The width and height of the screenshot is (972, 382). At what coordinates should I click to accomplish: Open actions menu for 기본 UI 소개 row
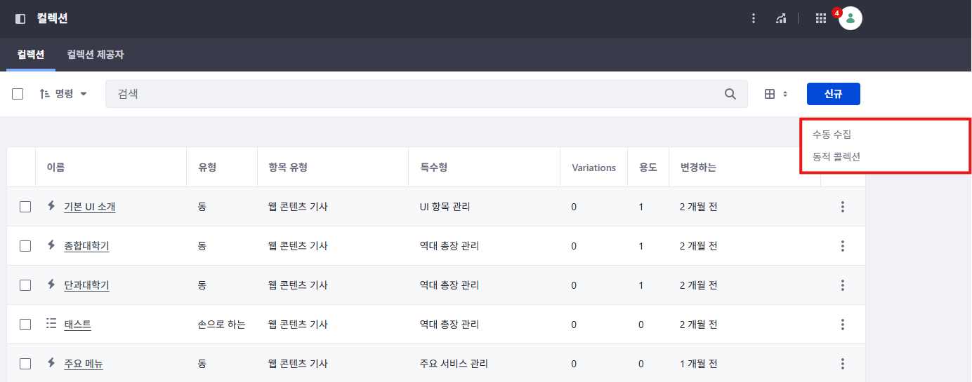842,207
